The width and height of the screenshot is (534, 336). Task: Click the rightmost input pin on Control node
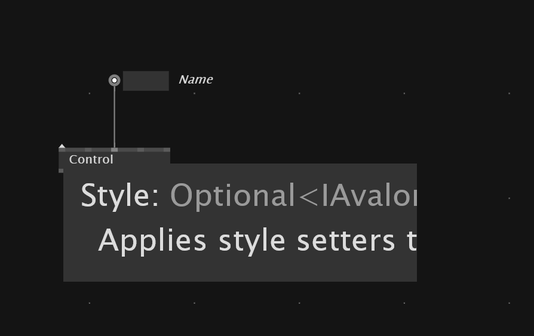click(x=167, y=150)
